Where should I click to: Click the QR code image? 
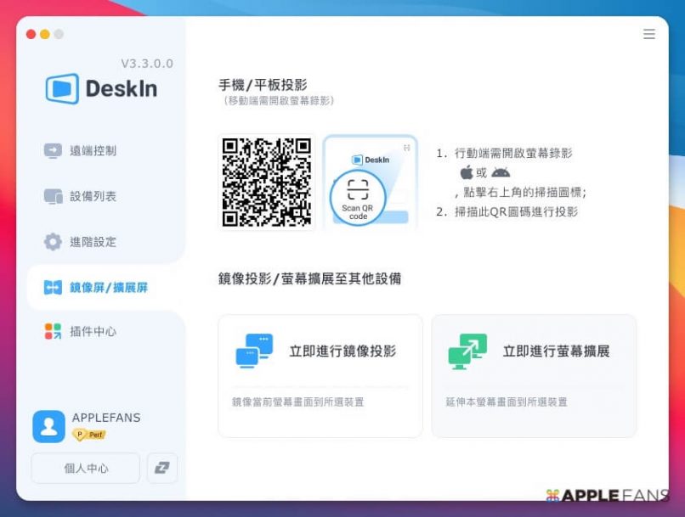pyautogui.click(x=266, y=182)
